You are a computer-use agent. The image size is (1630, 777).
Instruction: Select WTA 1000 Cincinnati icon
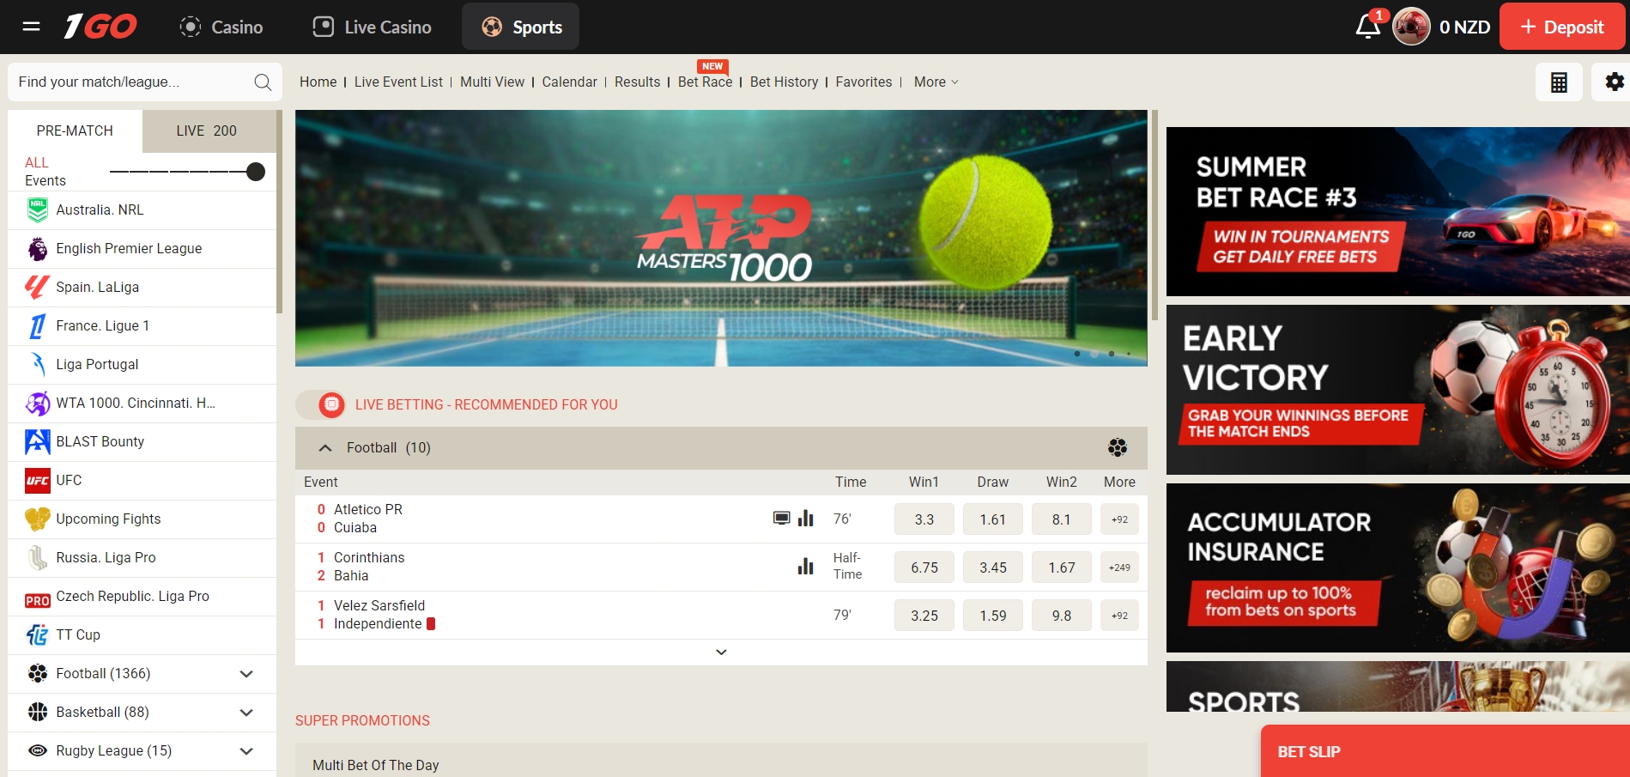coord(38,404)
